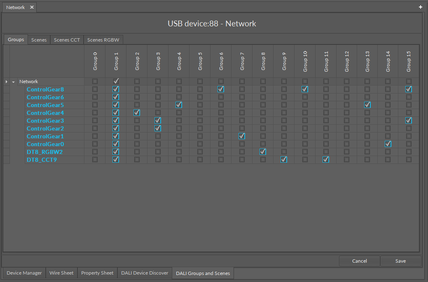Open the Scenes RGBW tab
This screenshot has height=282, width=428.
tap(103, 40)
